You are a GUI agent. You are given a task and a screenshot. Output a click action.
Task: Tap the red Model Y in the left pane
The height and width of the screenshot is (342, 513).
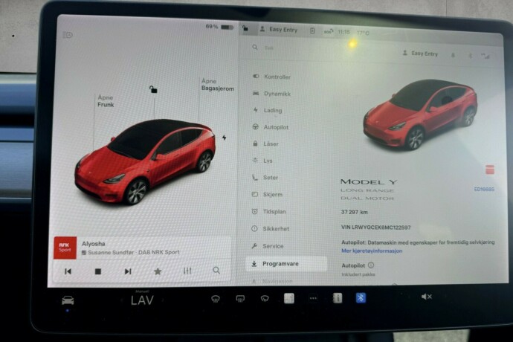click(x=145, y=161)
